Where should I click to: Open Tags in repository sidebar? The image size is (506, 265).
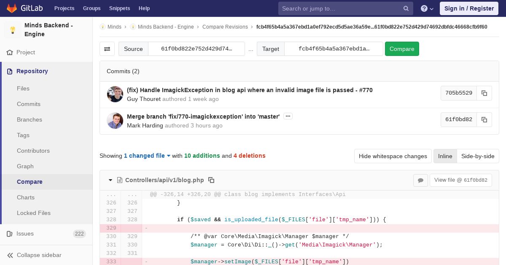pyautogui.click(x=23, y=135)
